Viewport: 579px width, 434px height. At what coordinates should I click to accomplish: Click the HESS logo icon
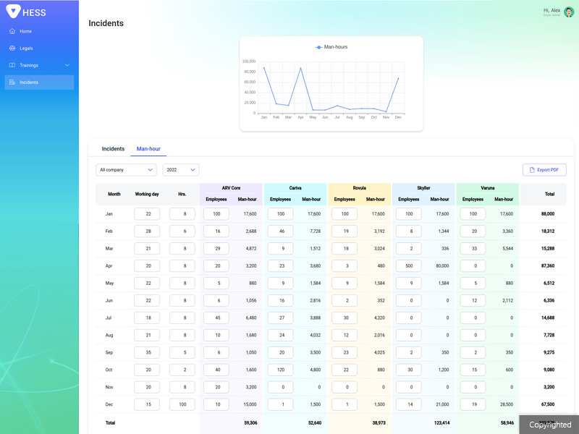click(x=14, y=12)
